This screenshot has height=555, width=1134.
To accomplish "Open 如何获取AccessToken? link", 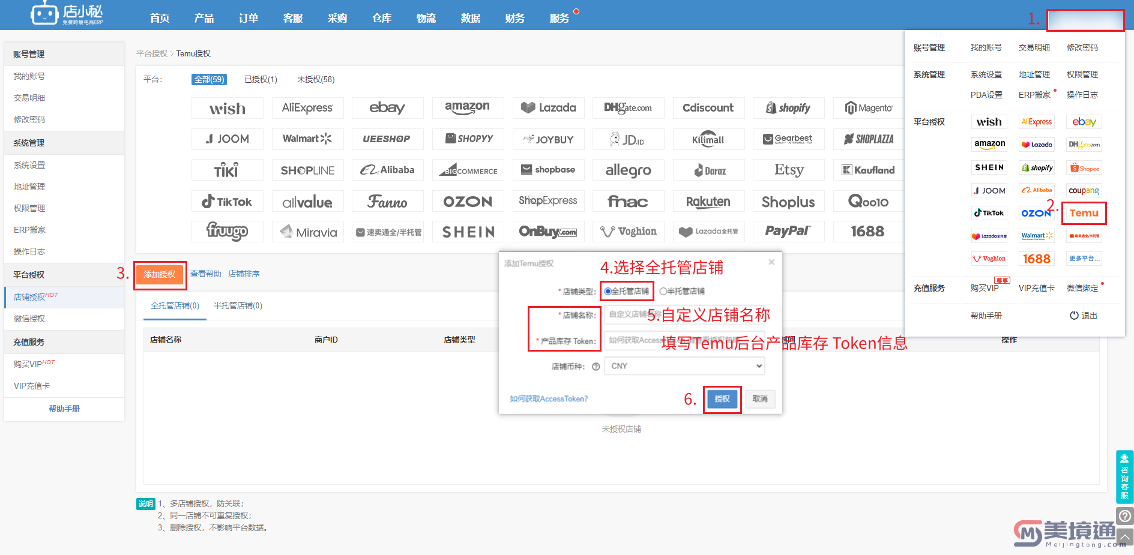I will (x=549, y=399).
